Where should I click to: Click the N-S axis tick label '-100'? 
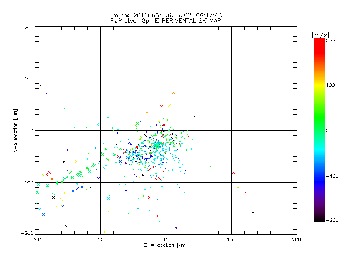pos(27,183)
